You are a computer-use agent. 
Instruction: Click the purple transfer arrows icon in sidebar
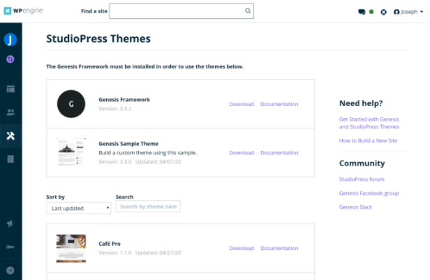point(10,59)
